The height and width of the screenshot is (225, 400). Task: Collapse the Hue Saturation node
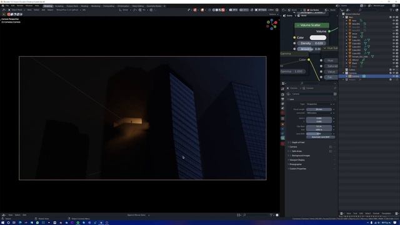click(325, 48)
